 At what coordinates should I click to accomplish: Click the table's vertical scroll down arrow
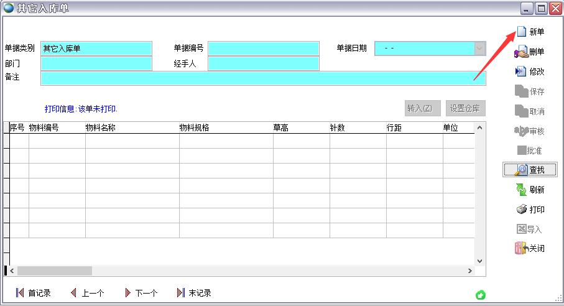(x=479, y=261)
